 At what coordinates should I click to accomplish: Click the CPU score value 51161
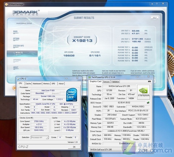[95, 56]
